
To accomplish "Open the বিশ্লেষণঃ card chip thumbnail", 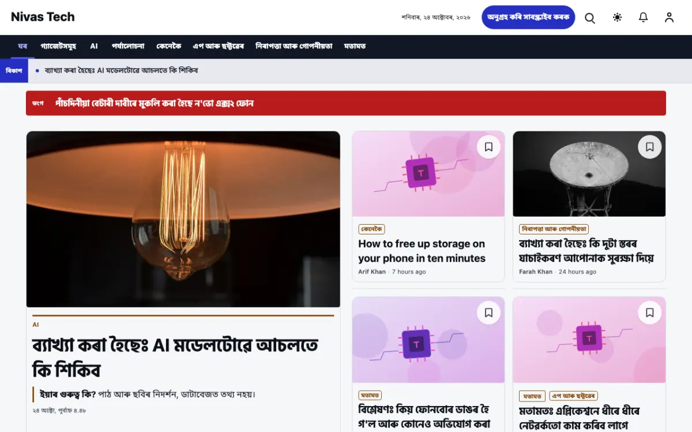I will 428,340.
